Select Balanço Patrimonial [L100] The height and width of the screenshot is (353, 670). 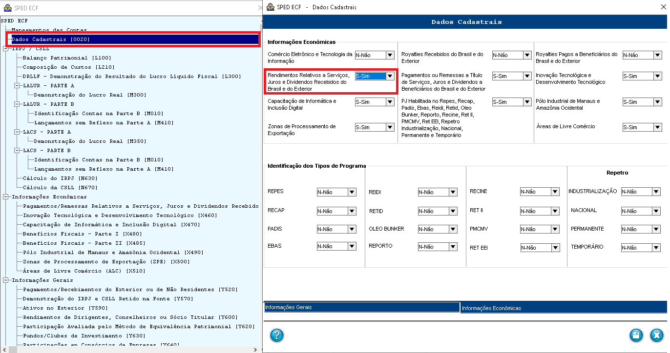coord(67,58)
